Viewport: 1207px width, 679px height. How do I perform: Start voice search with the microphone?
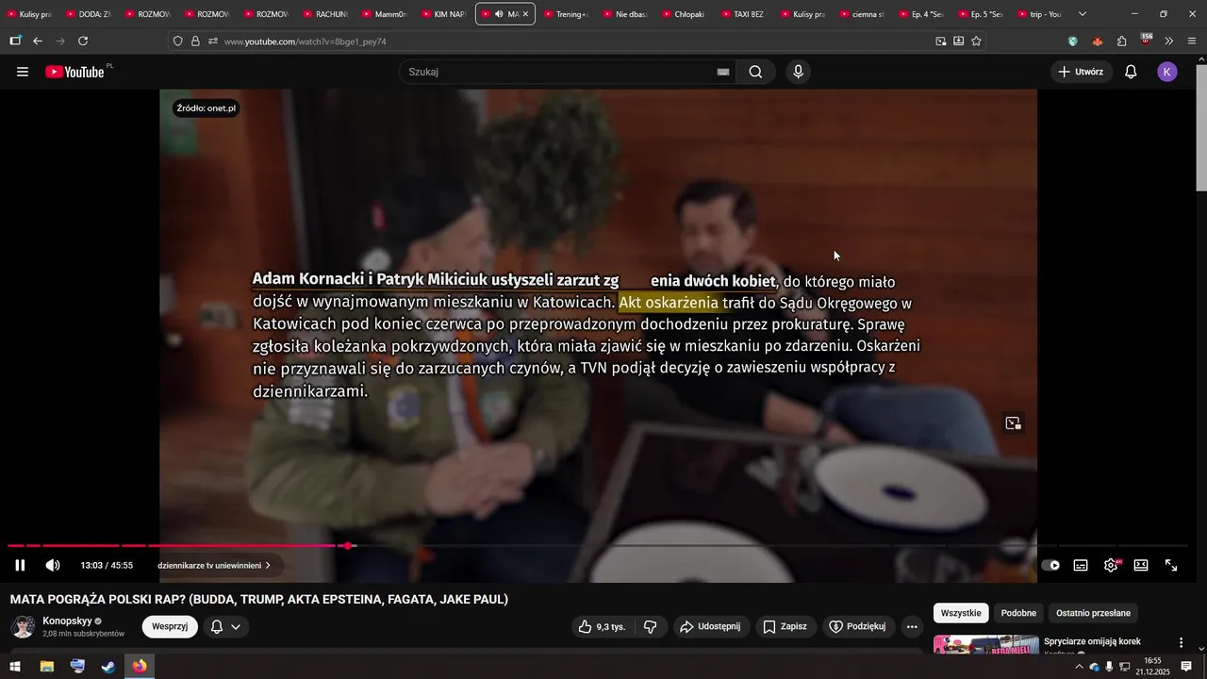[799, 72]
